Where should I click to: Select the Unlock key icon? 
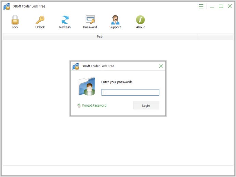click(x=40, y=20)
